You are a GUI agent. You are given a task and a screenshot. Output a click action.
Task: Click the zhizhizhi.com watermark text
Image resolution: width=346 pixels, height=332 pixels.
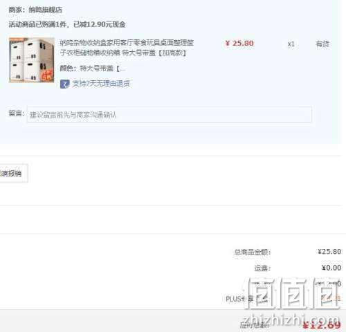291,319
